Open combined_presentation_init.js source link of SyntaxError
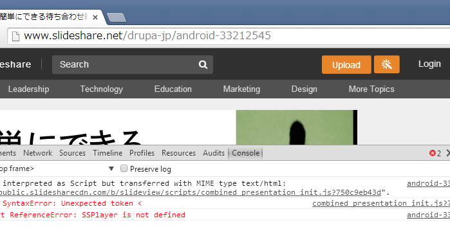The image size is (450, 236). click(381, 203)
